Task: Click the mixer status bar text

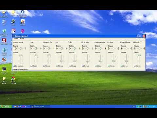Action: pyautogui.click(x=20, y=69)
